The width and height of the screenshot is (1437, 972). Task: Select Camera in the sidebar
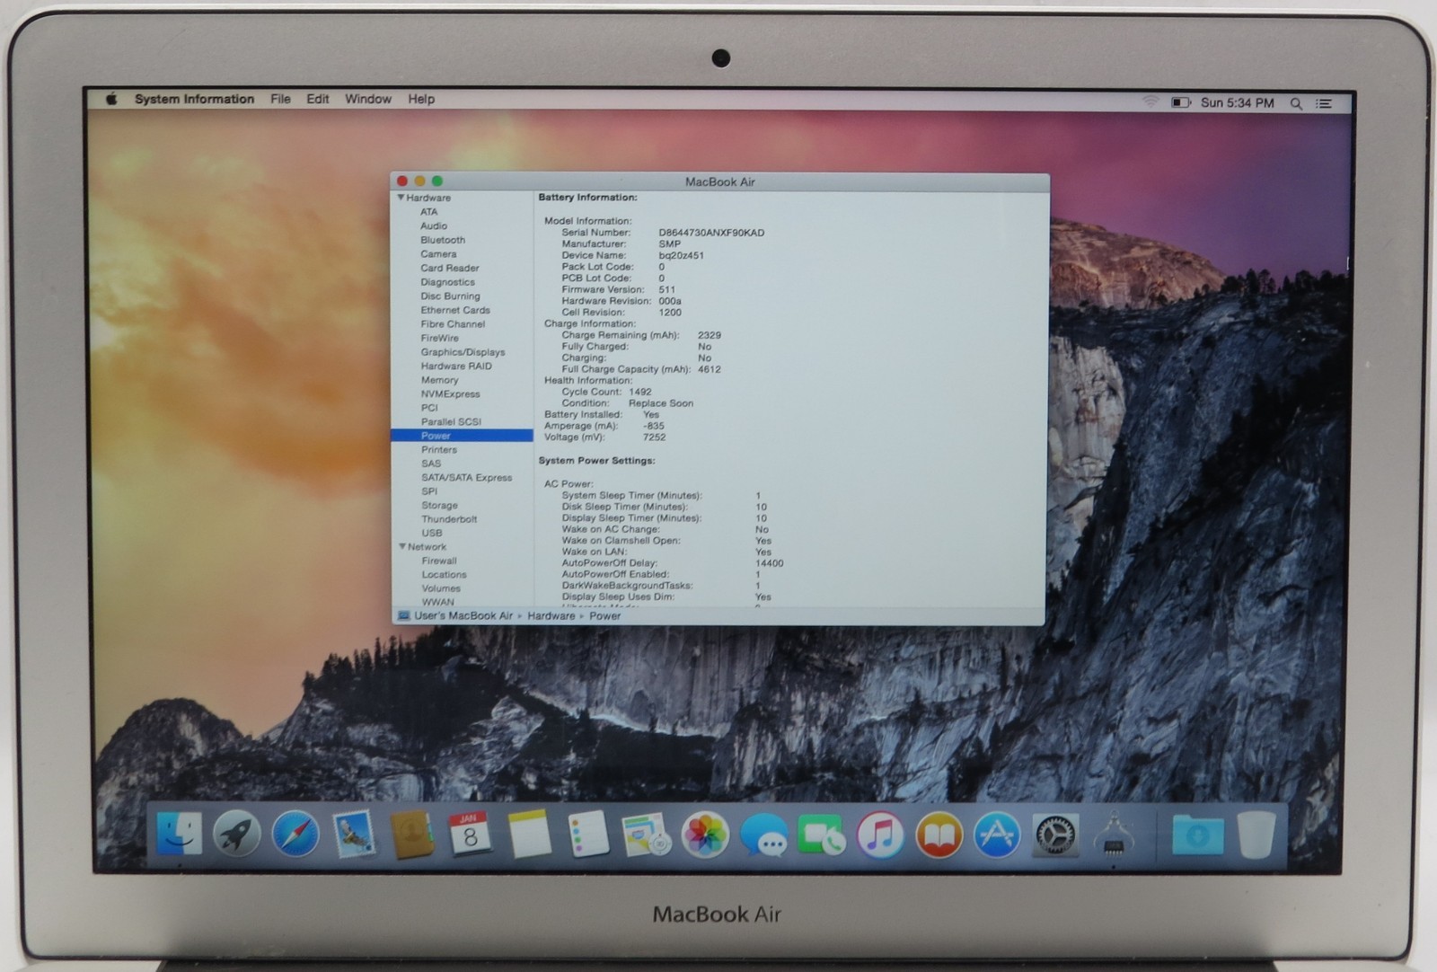tap(438, 254)
